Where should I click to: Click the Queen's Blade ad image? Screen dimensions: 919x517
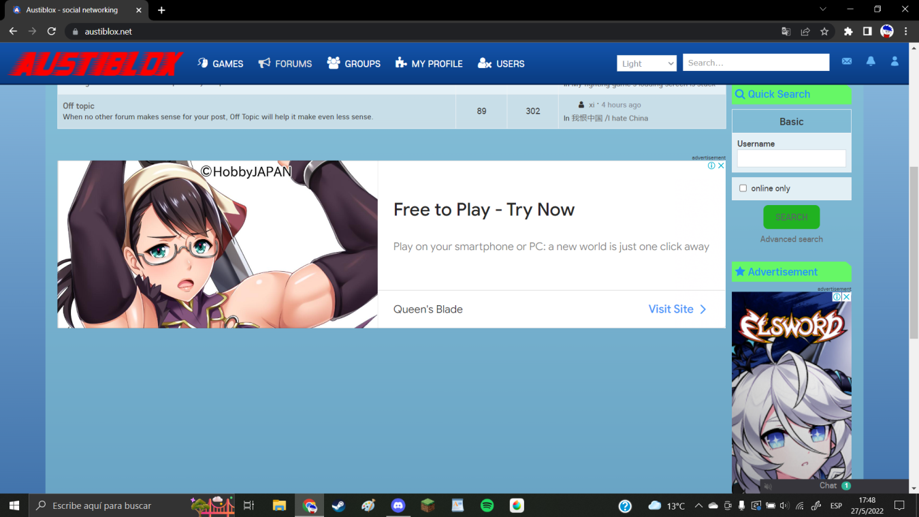pos(218,245)
